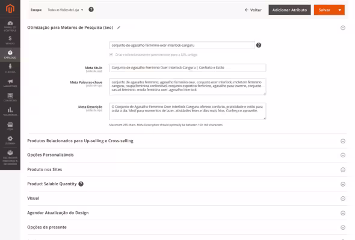Expand the Opções de presente section
The image size is (355, 240).
(343, 227)
